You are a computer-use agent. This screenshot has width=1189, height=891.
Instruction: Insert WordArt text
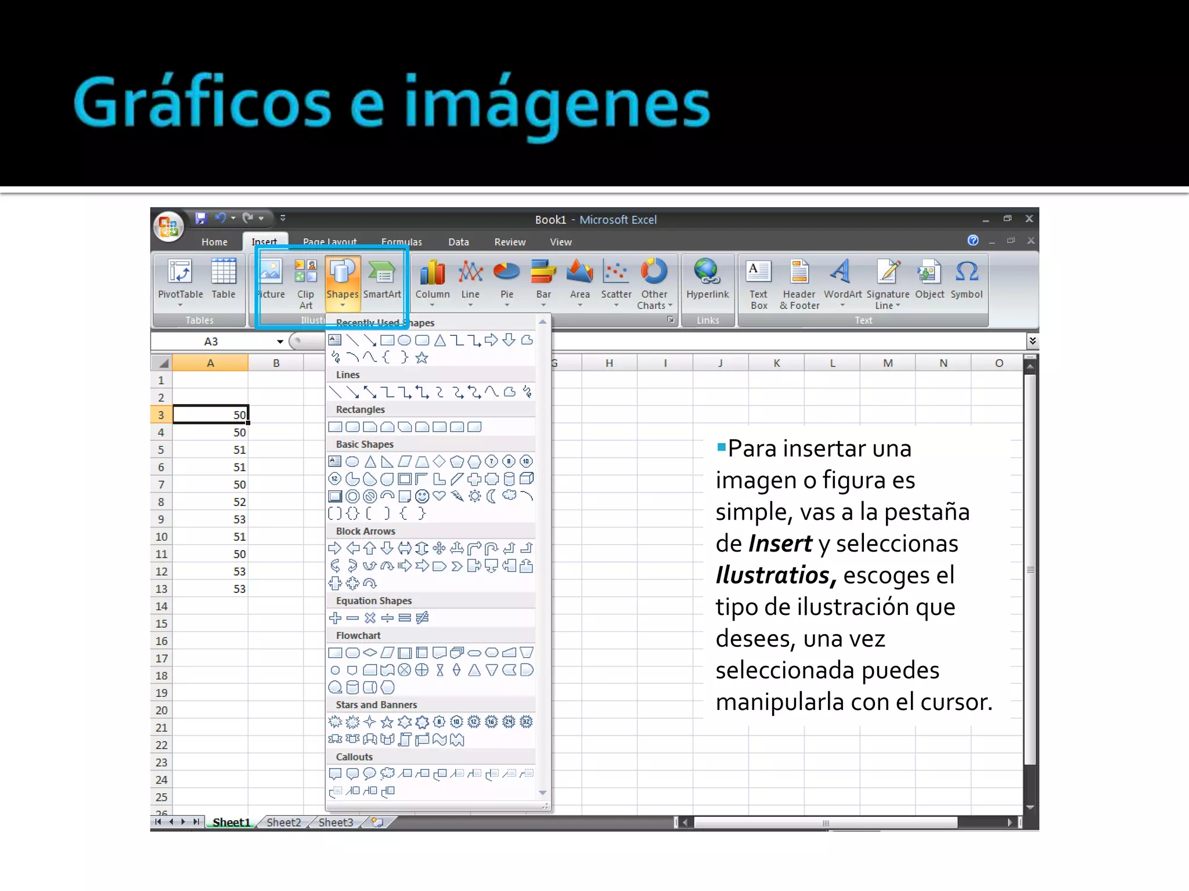pos(842,283)
